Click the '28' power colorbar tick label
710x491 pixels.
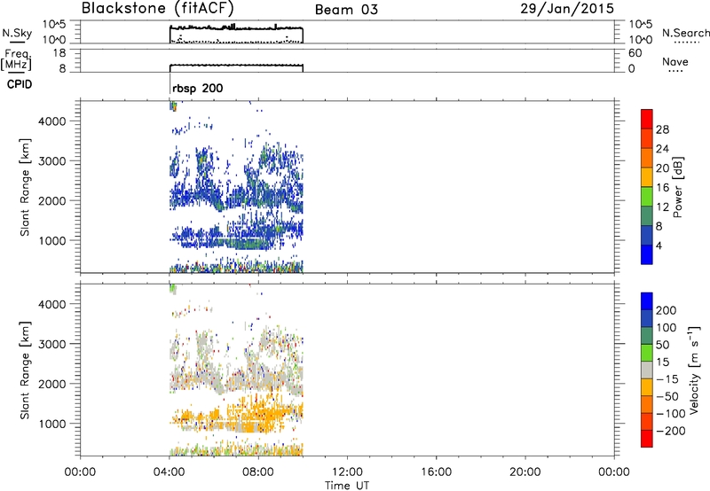click(x=662, y=129)
